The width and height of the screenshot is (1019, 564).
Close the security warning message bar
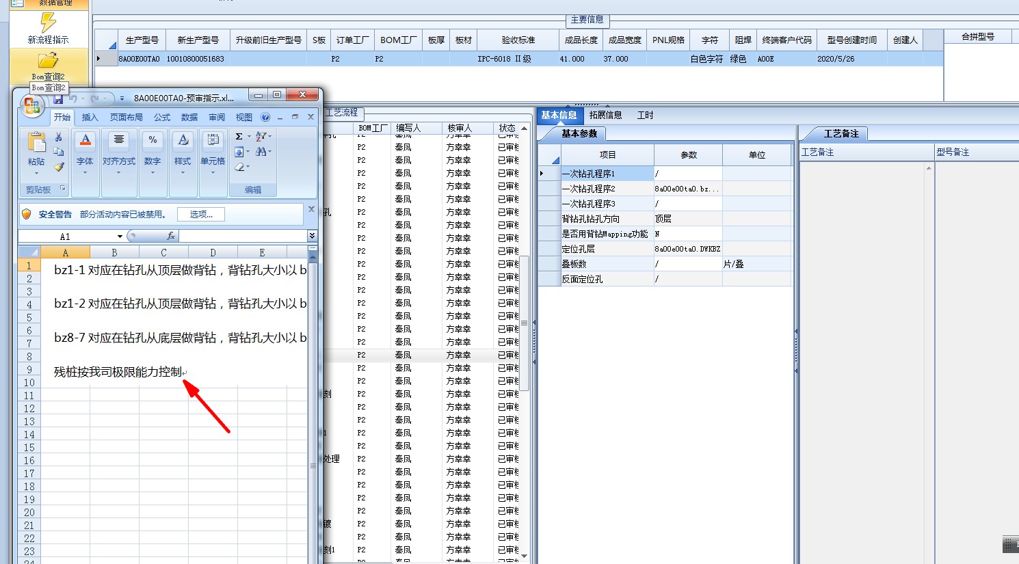tap(311, 209)
